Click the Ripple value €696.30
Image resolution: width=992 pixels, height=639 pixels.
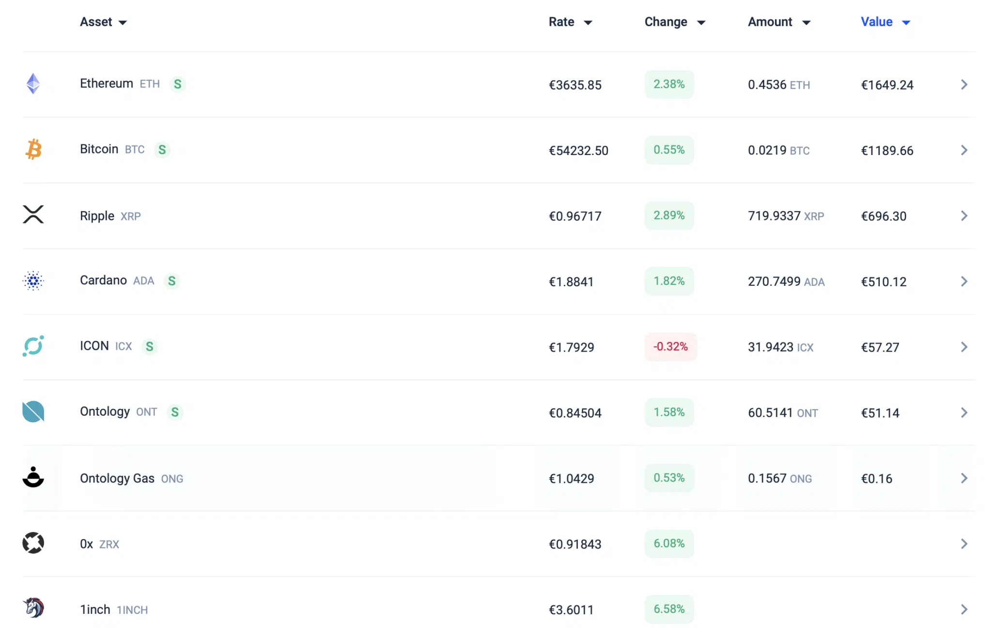tap(883, 216)
